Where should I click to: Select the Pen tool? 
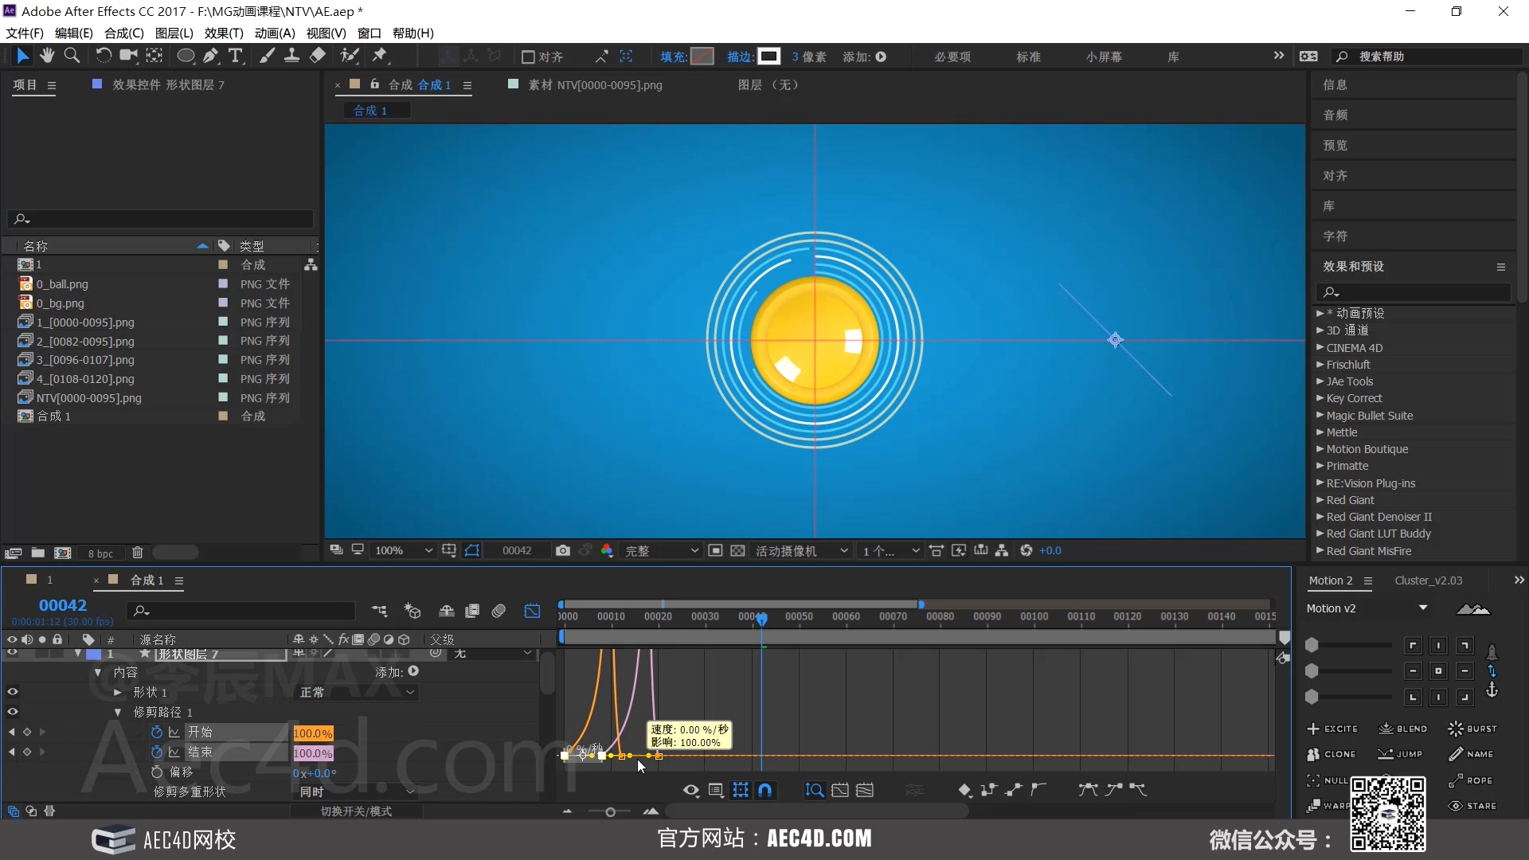tap(210, 56)
